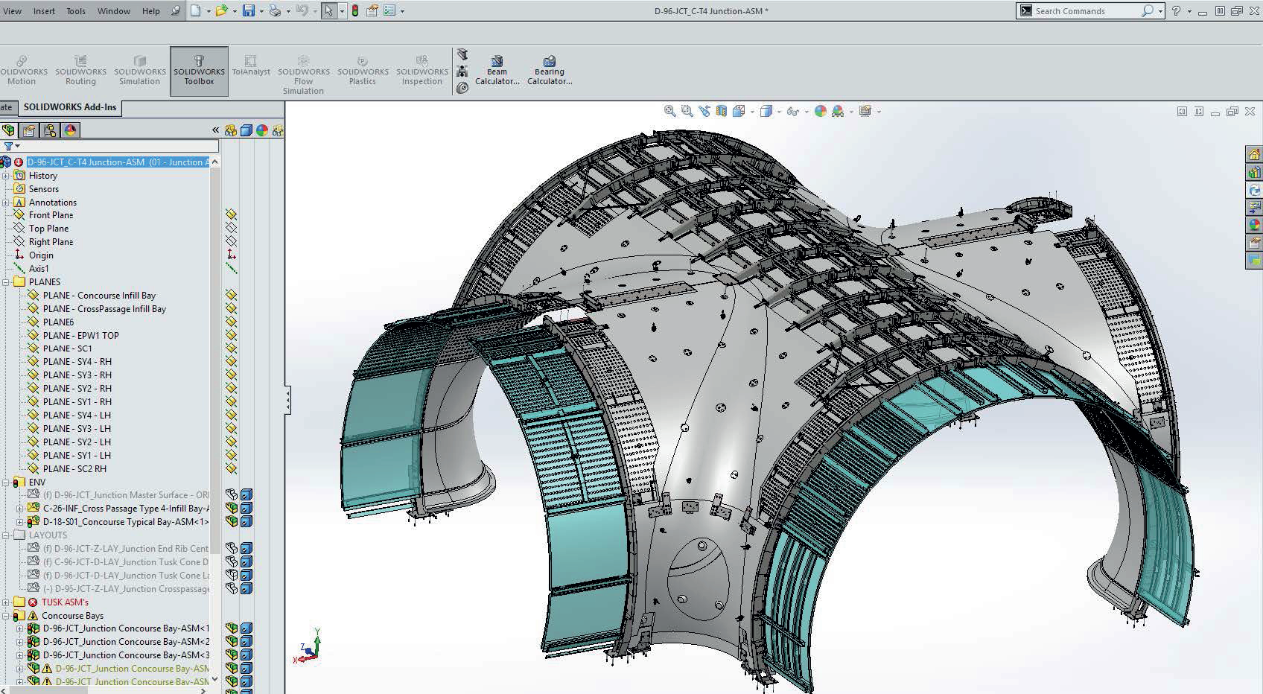Click the Hide/Show Items glasses icon
This screenshot has width=1263, height=694.
(793, 110)
